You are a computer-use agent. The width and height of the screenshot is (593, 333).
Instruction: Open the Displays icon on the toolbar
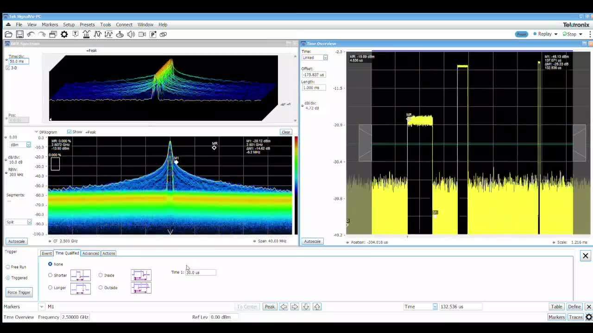point(53,34)
